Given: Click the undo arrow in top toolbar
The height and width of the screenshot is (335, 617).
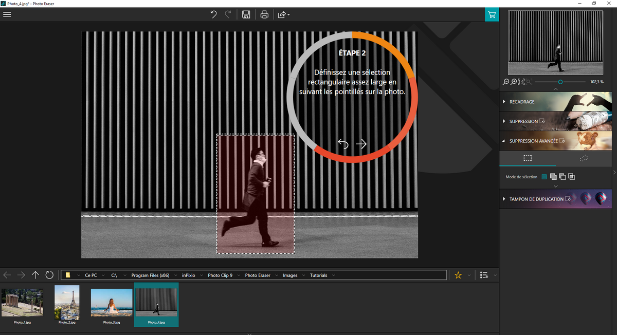Looking at the screenshot, I should (x=213, y=14).
